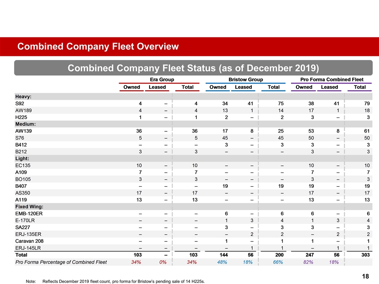Image resolution: width=379 pixels, height=284 pixels.
Task: Click the Fixed Wing: section label
Action: pos(29,206)
